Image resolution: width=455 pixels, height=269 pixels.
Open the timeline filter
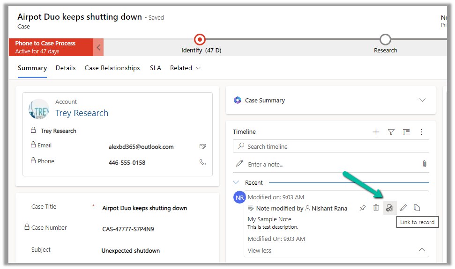click(x=391, y=132)
